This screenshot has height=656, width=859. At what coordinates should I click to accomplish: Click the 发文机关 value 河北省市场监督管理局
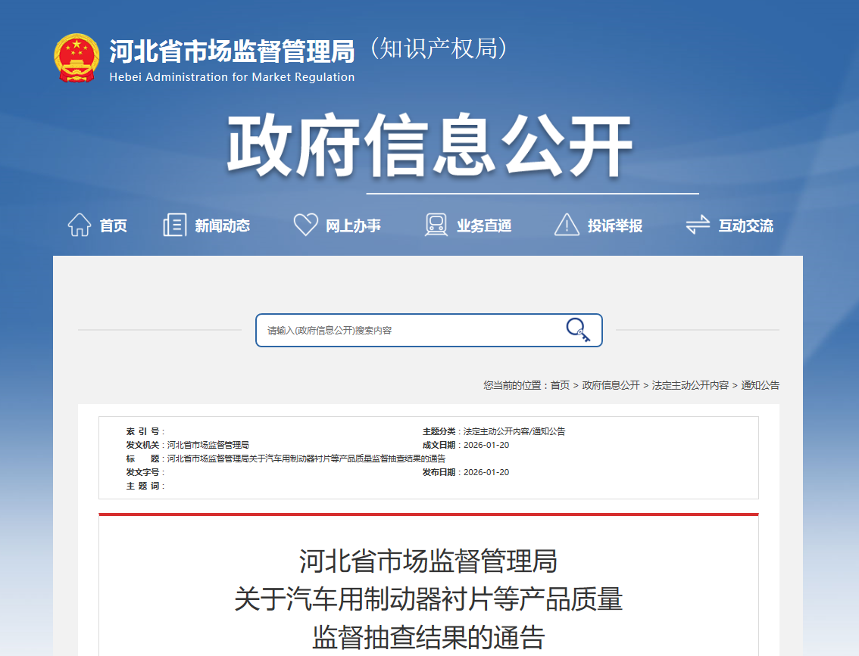(x=208, y=445)
